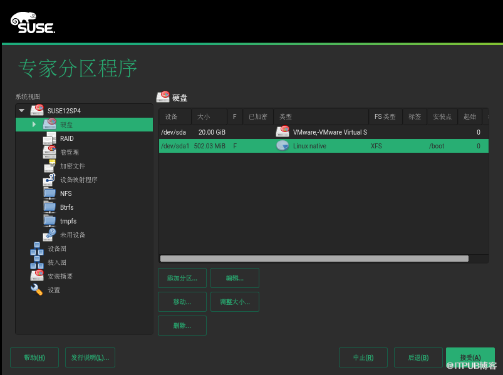Click the 加密文件 crypt files icon
The width and height of the screenshot is (503, 375).
point(49,166)
